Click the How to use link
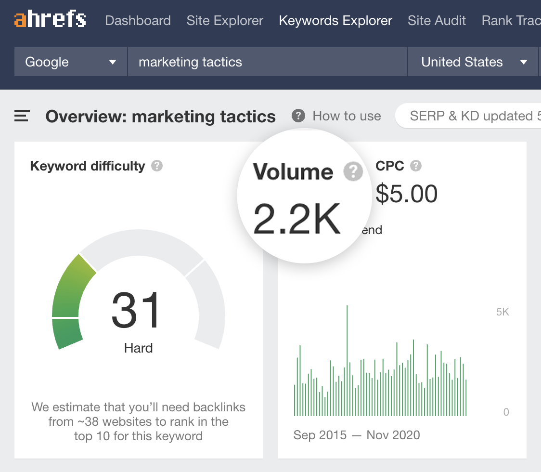This screenshot has width=541, height=472. tap(346, 116)
